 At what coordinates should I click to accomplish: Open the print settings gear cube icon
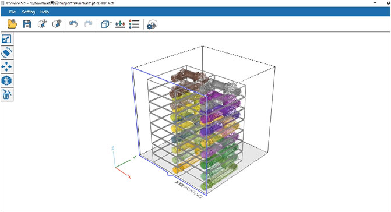point(152,24)
